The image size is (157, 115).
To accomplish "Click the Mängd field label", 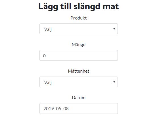I will (x=79, y=45).
